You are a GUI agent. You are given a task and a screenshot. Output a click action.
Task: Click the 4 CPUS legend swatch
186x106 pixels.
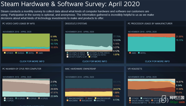[39, 98]
